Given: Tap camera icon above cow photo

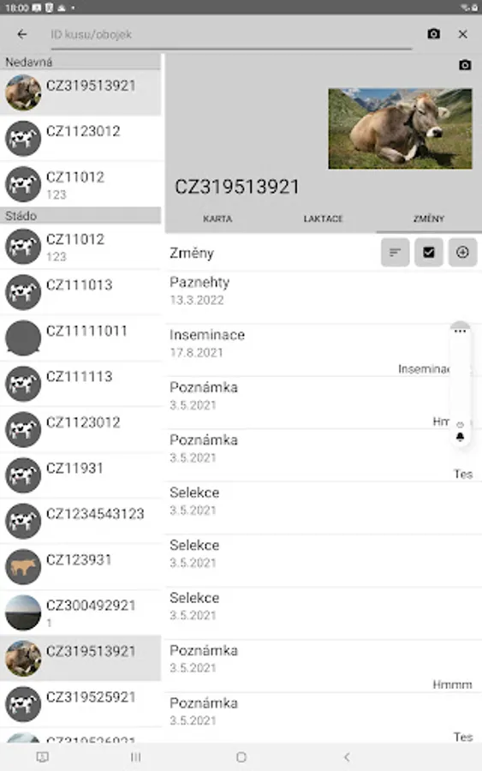Looking at the screenshot, I should (x=464, y=65).
